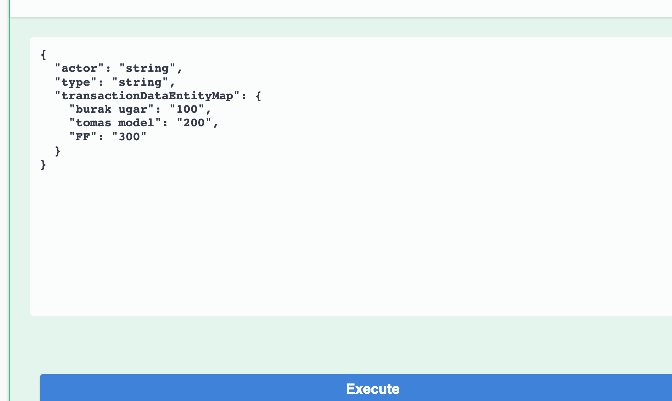This screenshot has width=672, height=401.
Task: Click the opening brace of the JSON body
Action: 43,54
